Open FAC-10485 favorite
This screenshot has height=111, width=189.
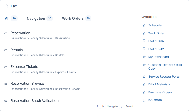click(156, 41)
